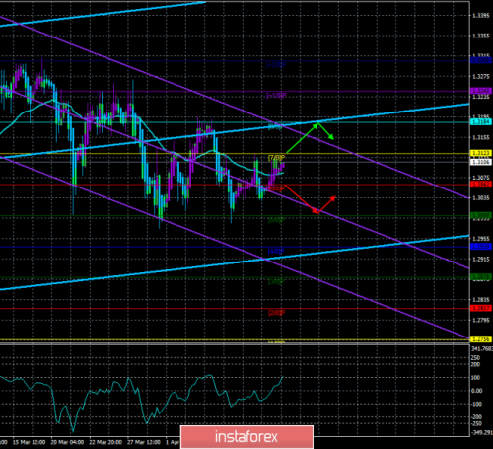Click the 1.3235 price axis label

pyautogui.click(x=481, y=97)
